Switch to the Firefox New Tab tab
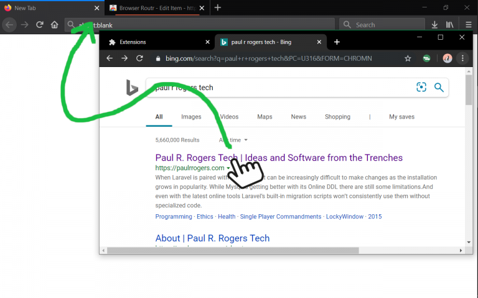This screenshot has width=478, height=298. pyautogui.click(x=52, y=8)
